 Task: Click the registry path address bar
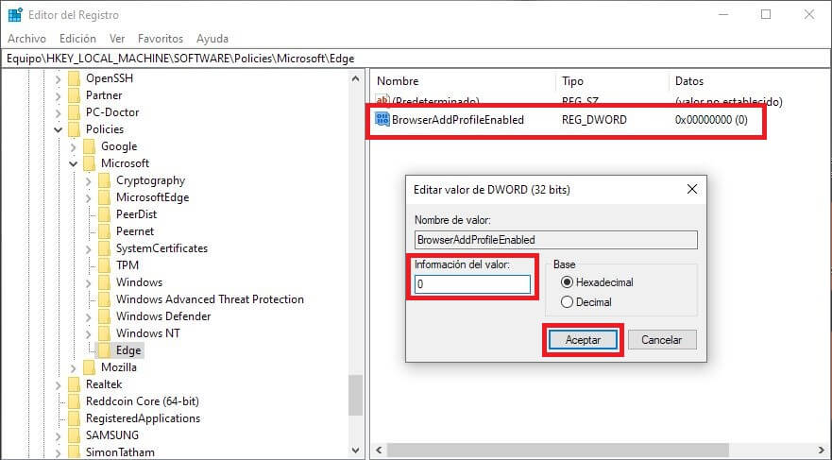[416, 59]
